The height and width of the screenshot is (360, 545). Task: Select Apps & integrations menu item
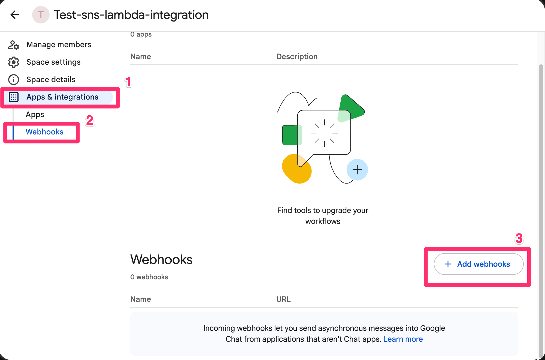coord(59,97)
